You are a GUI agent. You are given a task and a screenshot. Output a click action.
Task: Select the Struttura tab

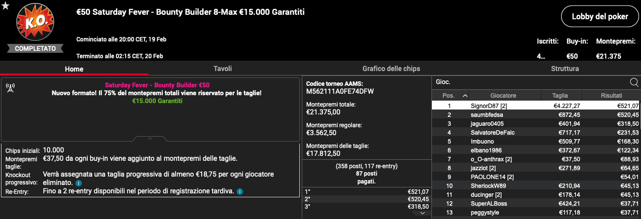565,69
